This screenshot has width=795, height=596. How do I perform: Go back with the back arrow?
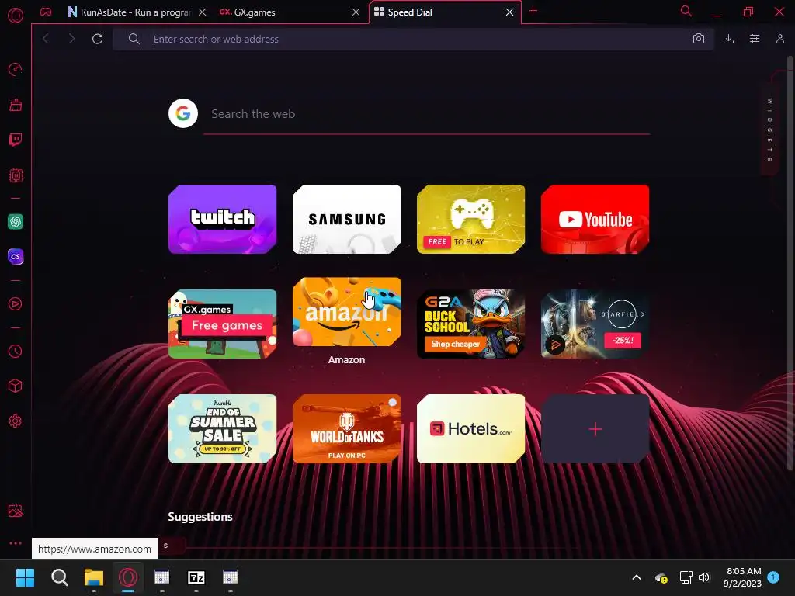coord(46,39)
